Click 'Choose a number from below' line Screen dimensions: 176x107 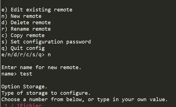[84, 99]
